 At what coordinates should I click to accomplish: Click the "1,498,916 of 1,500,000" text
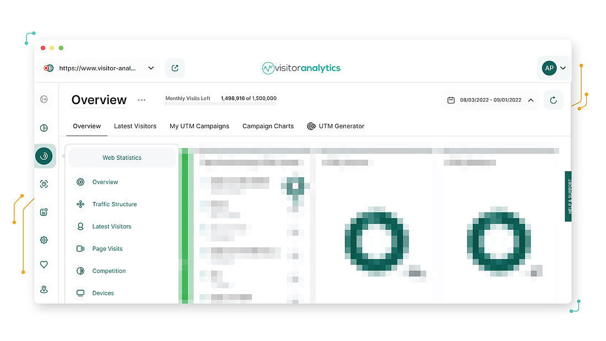point(248,98)
